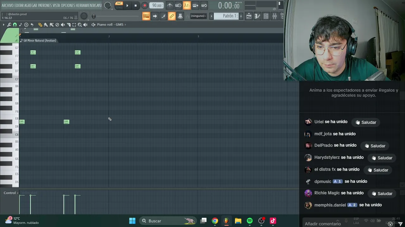Click Saludar next to Harydstylerz

(382, 158)
